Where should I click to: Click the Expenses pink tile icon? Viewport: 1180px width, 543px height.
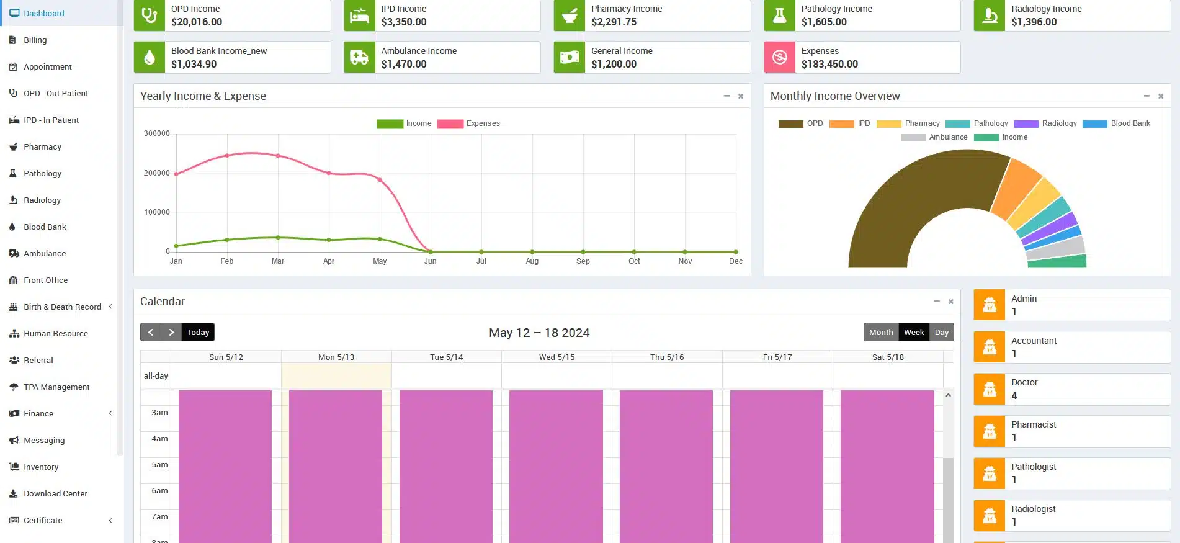780,57
